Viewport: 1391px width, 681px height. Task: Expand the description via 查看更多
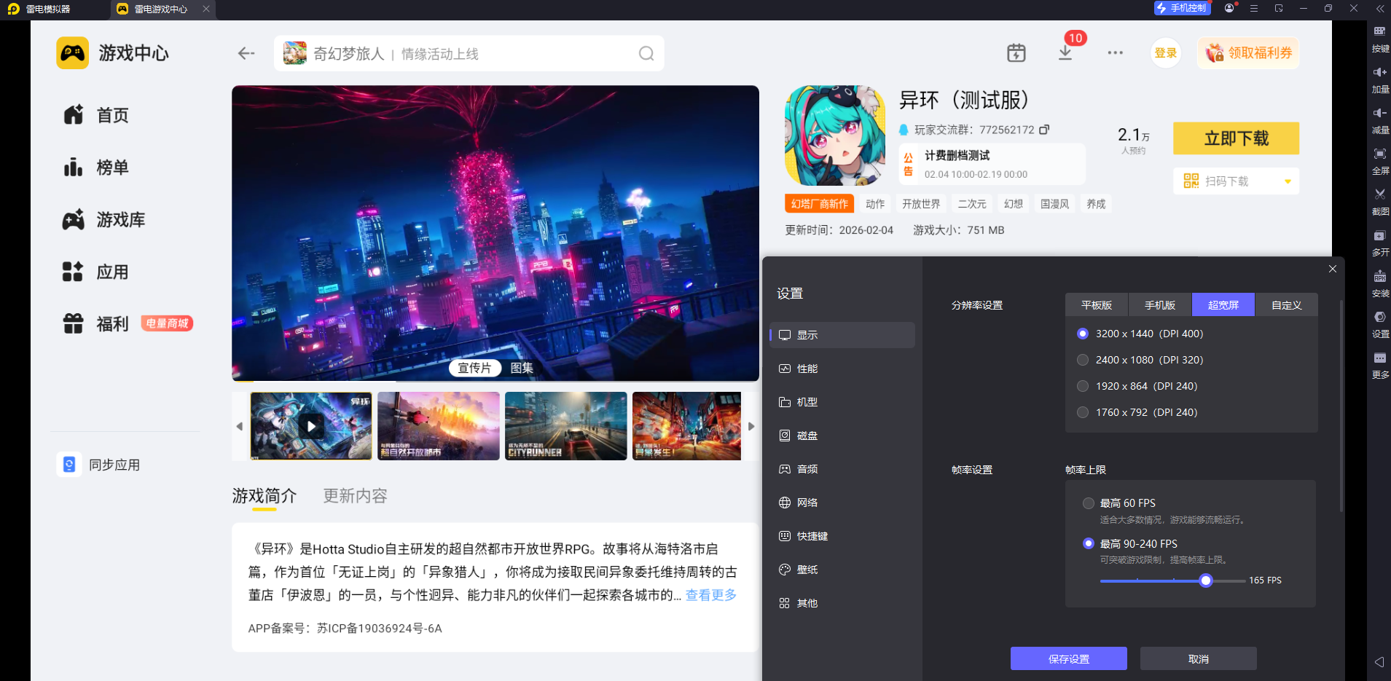[711, 595]
